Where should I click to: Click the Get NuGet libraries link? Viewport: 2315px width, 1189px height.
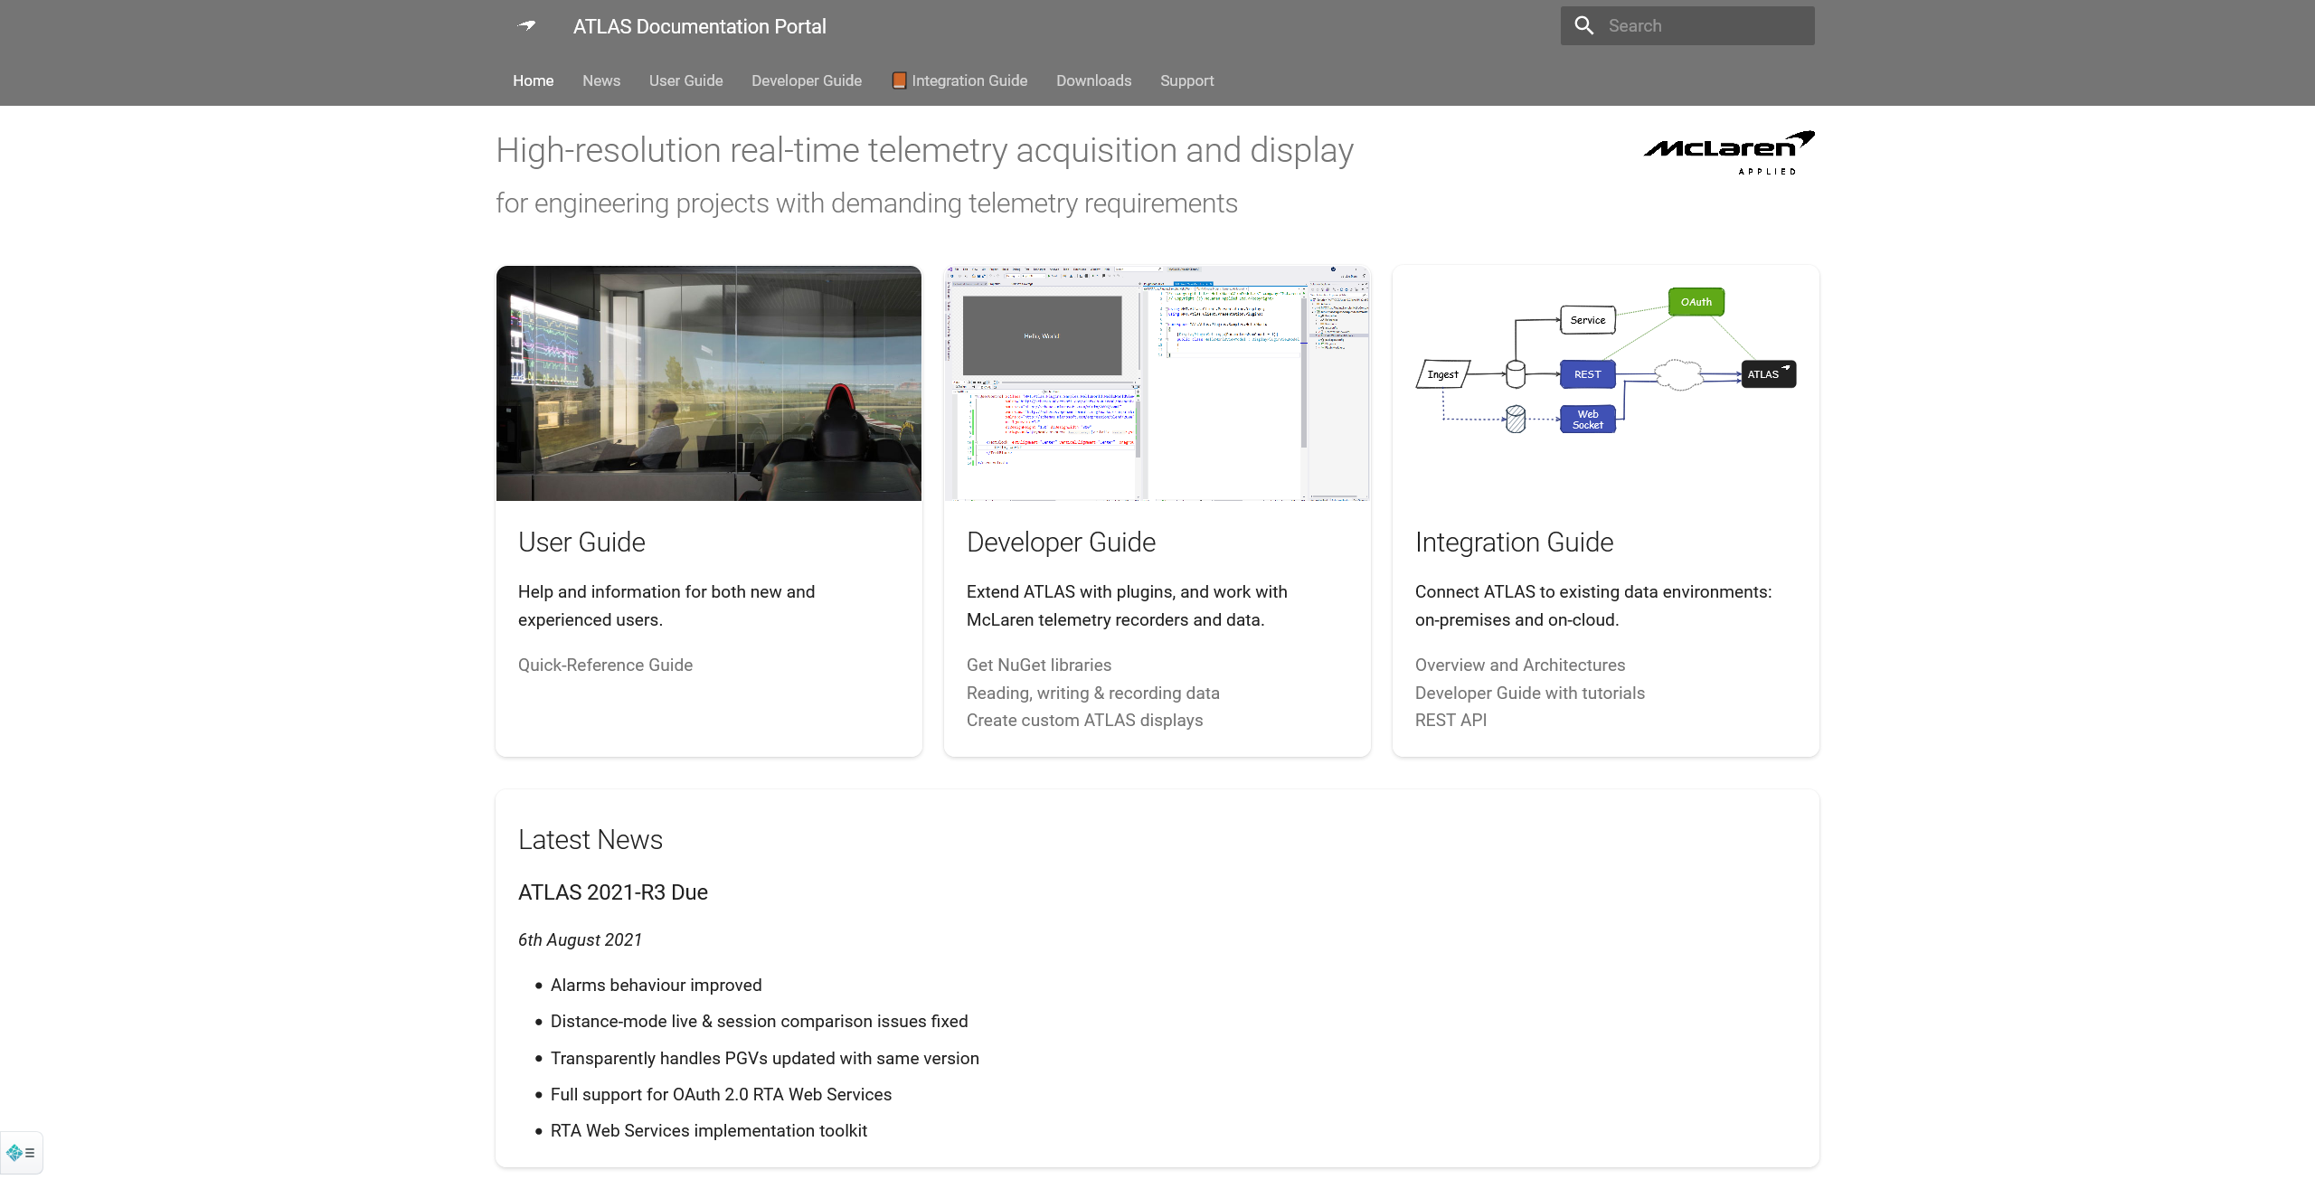click(x=1038, y=665)
